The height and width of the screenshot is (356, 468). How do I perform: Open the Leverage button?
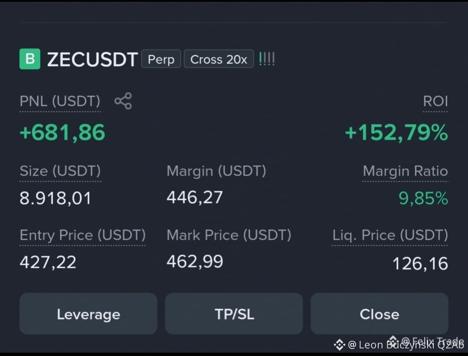coord(88,314)
